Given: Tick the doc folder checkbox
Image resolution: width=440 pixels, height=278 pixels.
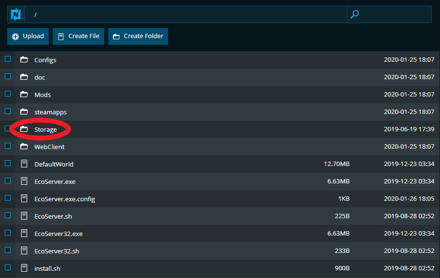Looking at the screenshot, I should [x=8, y=76].
